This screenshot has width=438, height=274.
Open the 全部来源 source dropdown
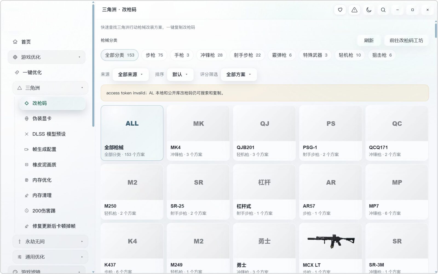[131, 74]
